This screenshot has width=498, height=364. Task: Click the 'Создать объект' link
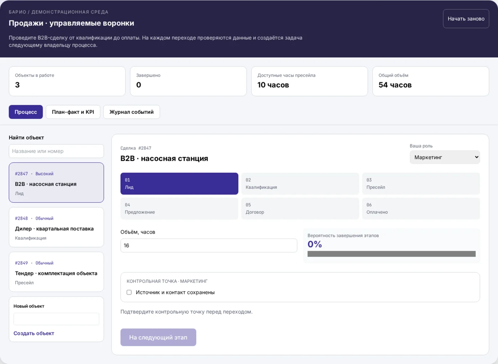[x=34, y=333]
